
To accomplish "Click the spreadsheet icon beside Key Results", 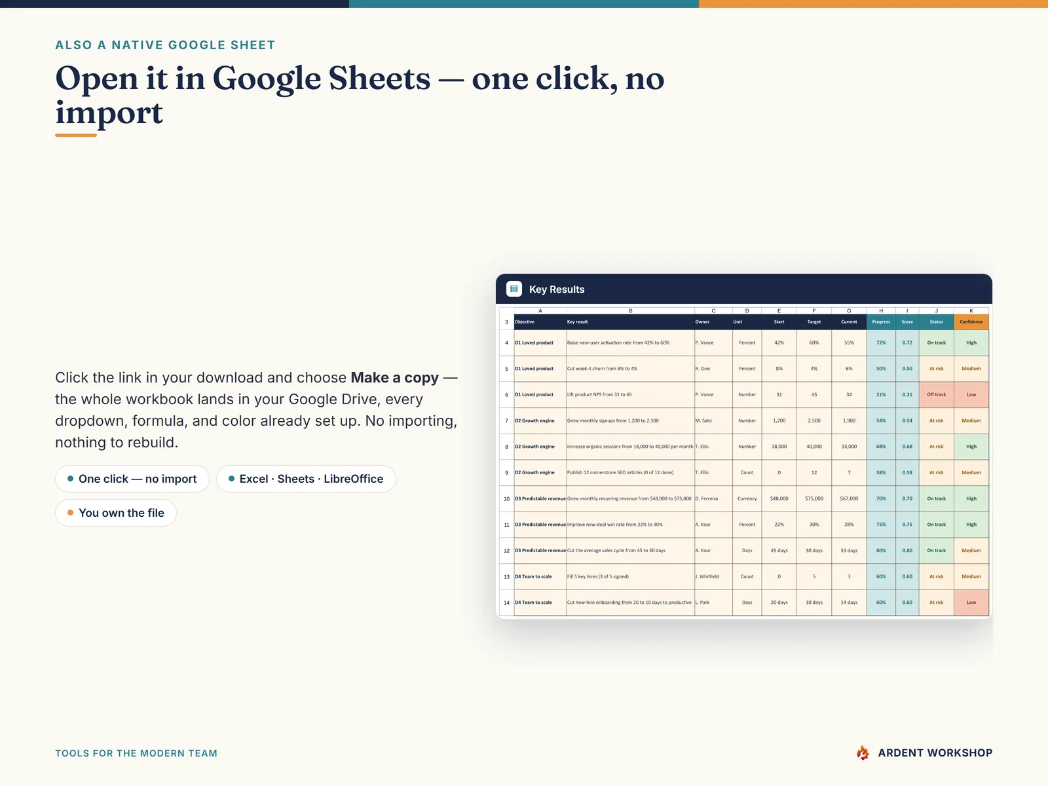I will (x=514, y=289).
